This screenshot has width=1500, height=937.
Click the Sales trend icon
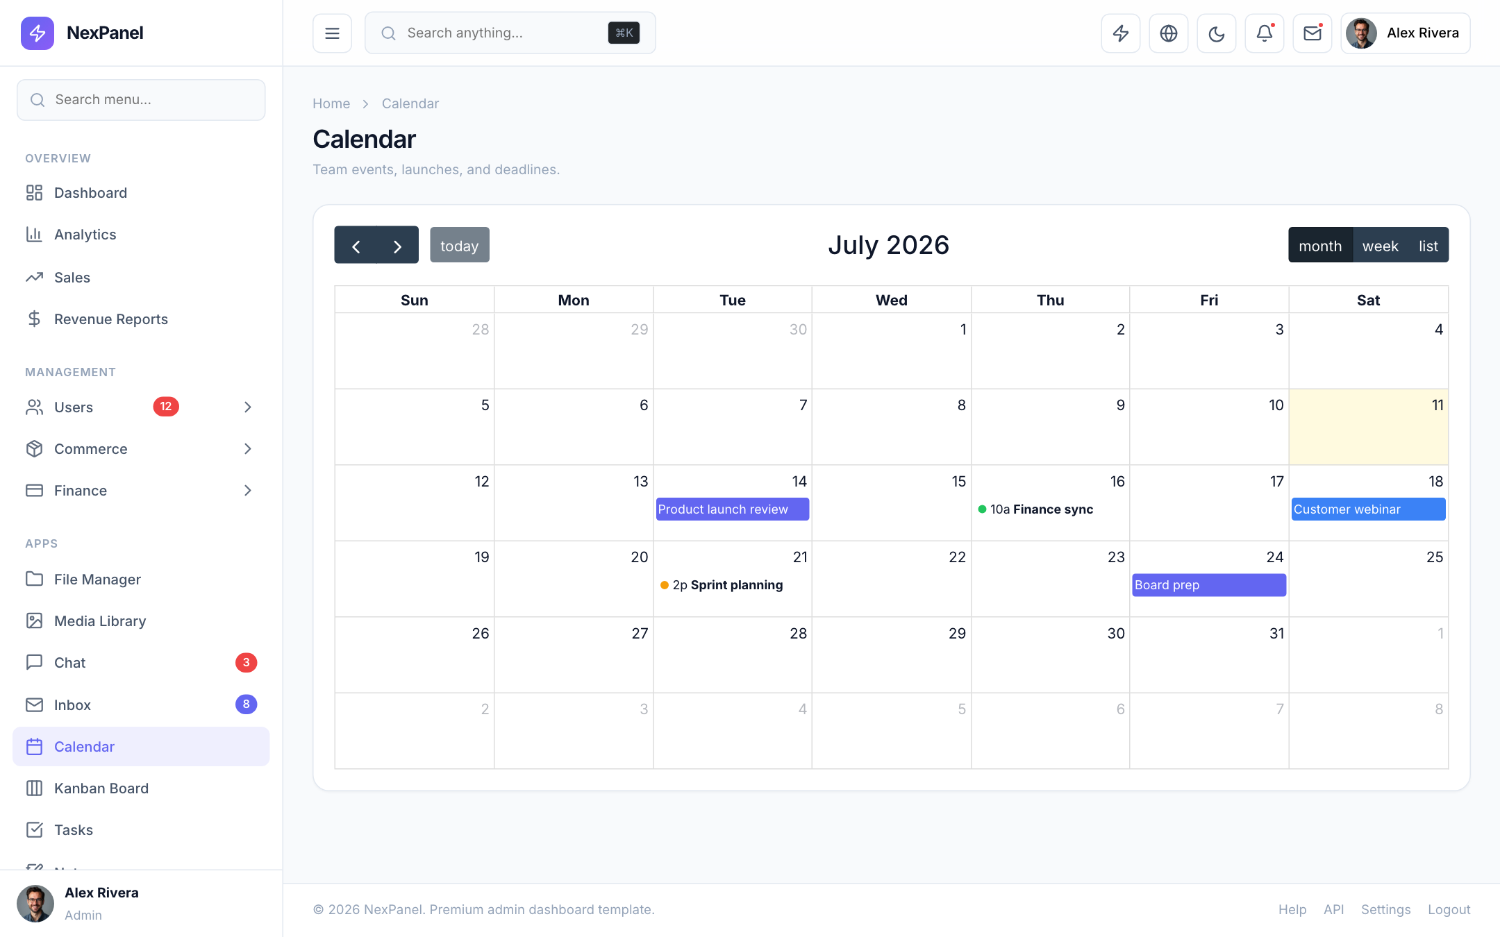[x=34, y=277]
